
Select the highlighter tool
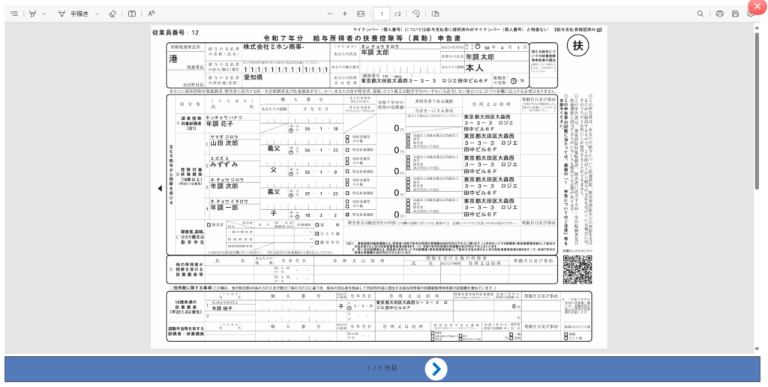(x=32, y=13)
